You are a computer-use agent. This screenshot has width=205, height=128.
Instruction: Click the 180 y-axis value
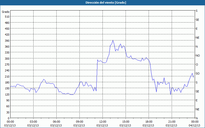tap(7, 82)
